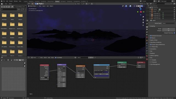Click the ColorRamp color swatch
176x99 pixels.
pos(101,76)
